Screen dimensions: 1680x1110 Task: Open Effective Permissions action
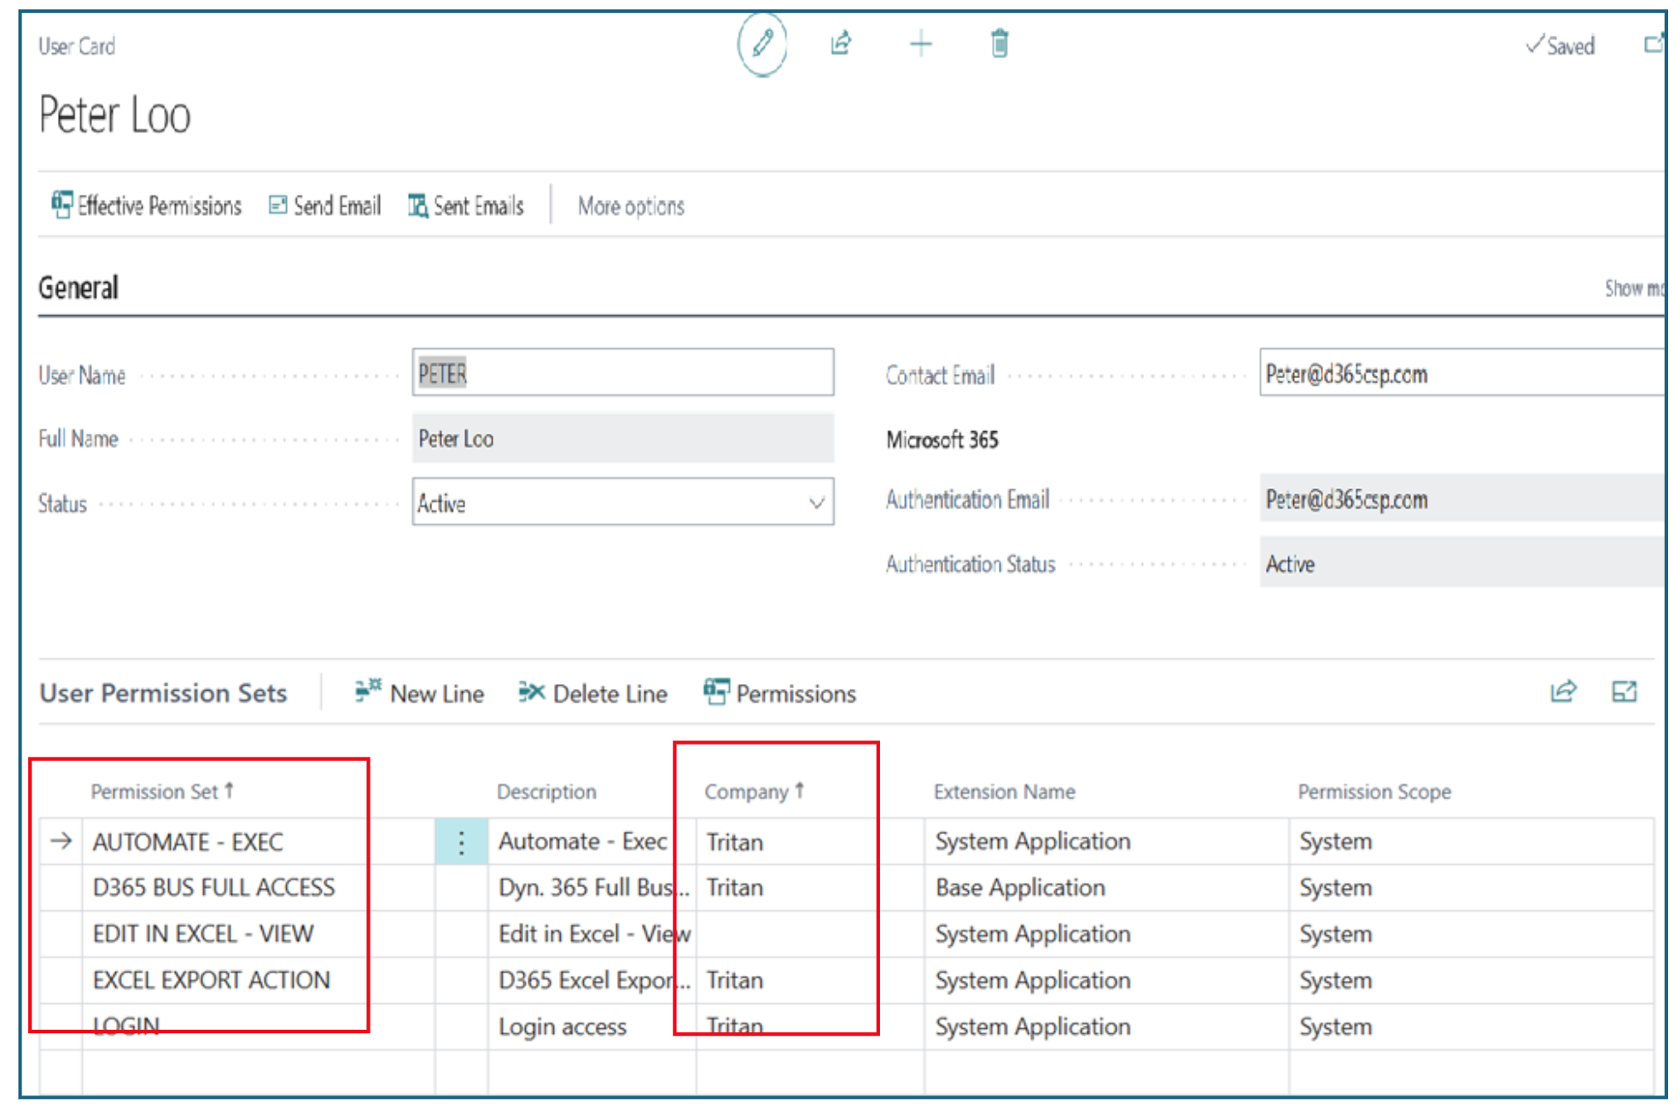pyautogui.click(x=147, y=206)
